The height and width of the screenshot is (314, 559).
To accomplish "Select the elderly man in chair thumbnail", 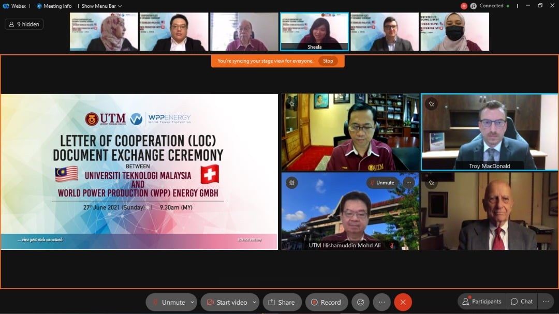I will (244, 32).
